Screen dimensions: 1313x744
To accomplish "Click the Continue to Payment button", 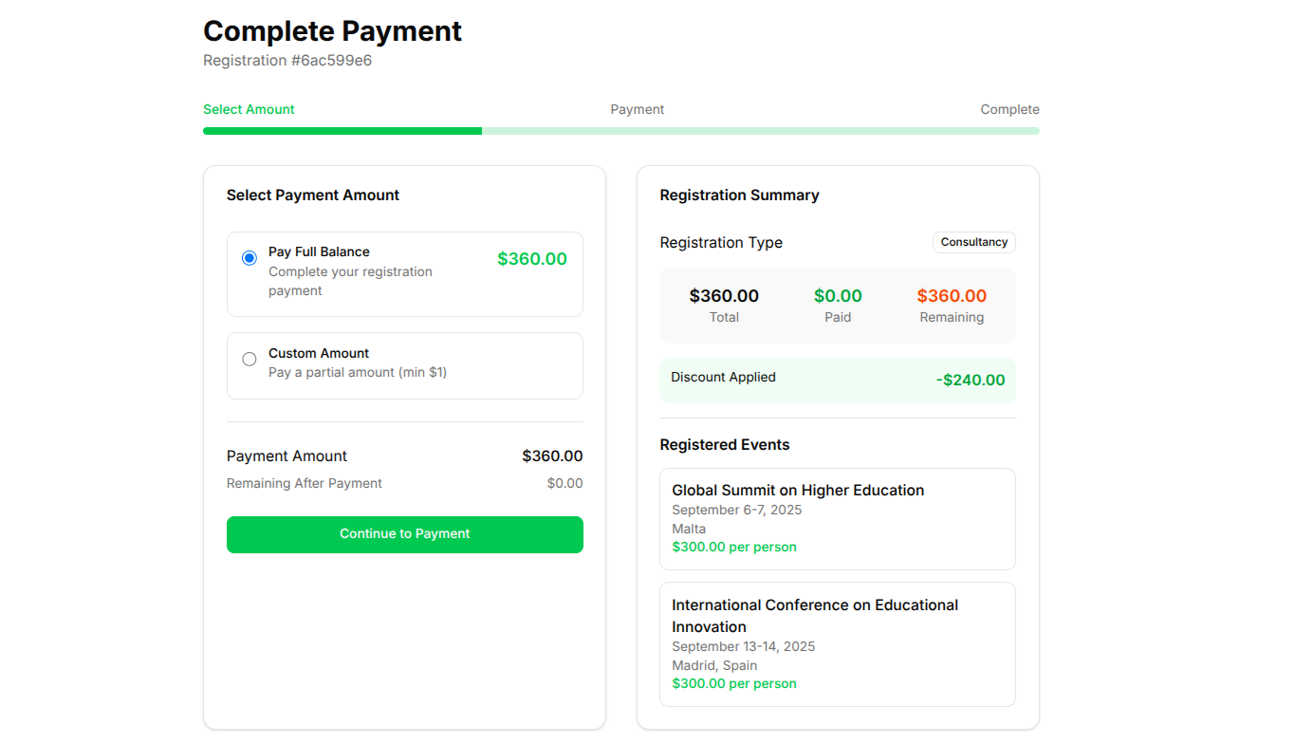I will click(404, 533).
